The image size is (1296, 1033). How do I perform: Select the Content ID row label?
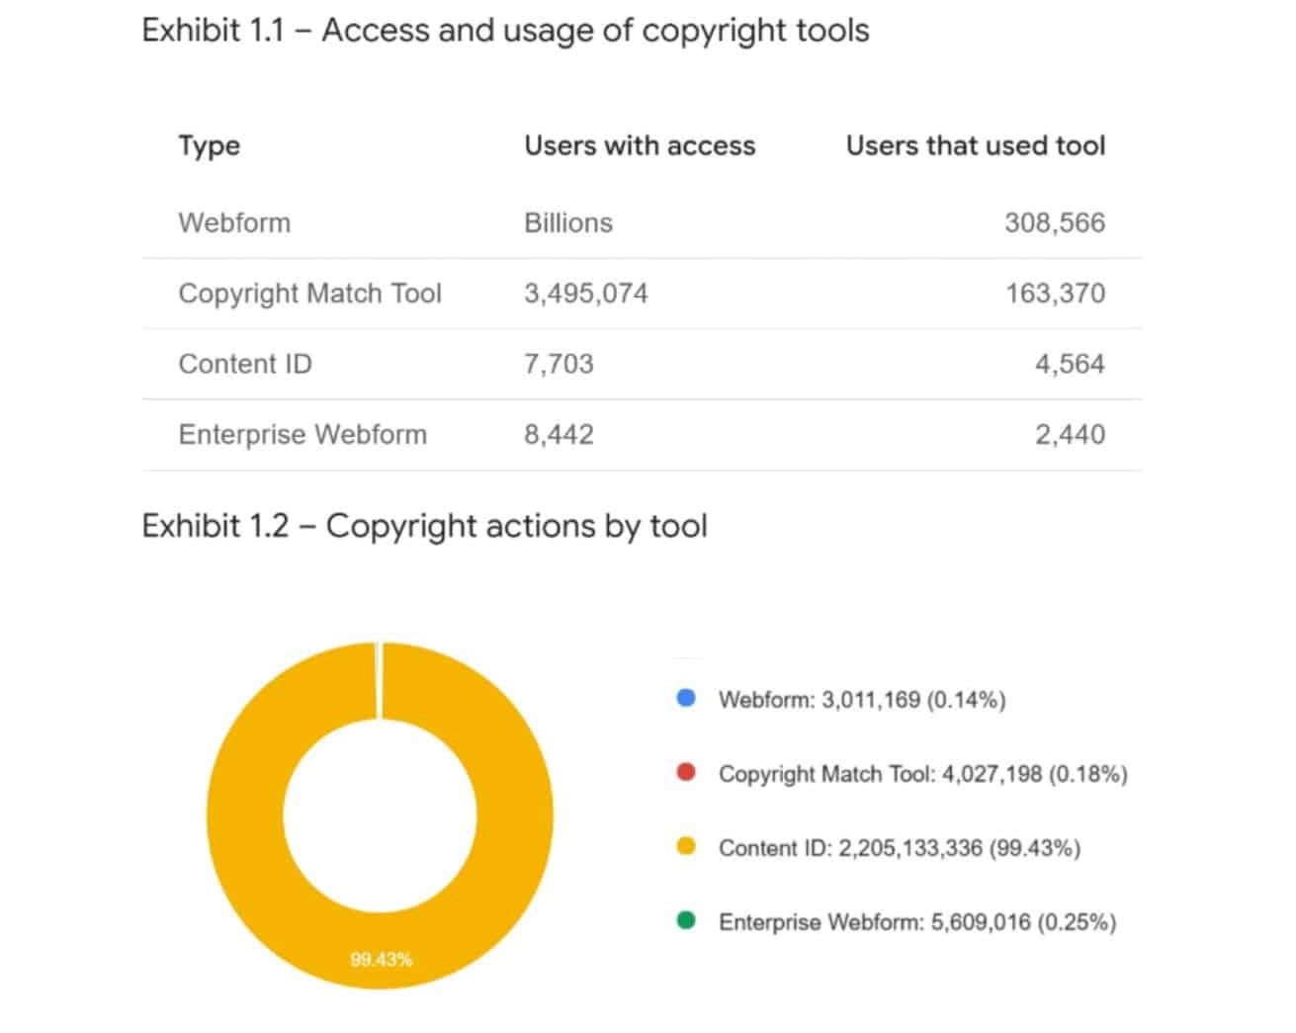(x=245, y=364)
